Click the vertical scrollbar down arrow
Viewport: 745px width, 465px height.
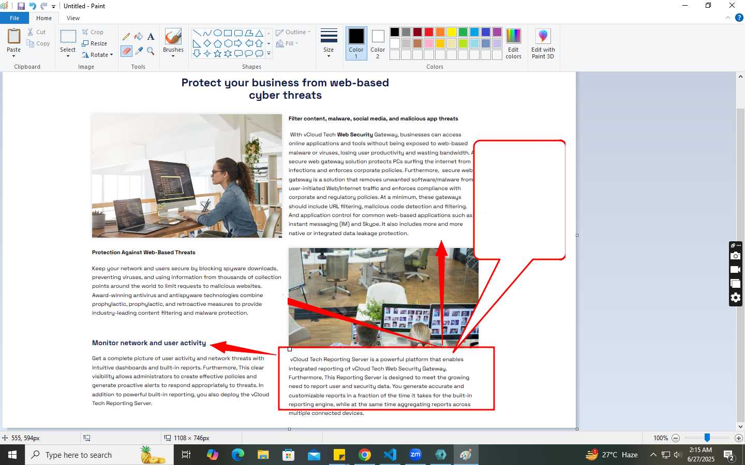[741, 427]
